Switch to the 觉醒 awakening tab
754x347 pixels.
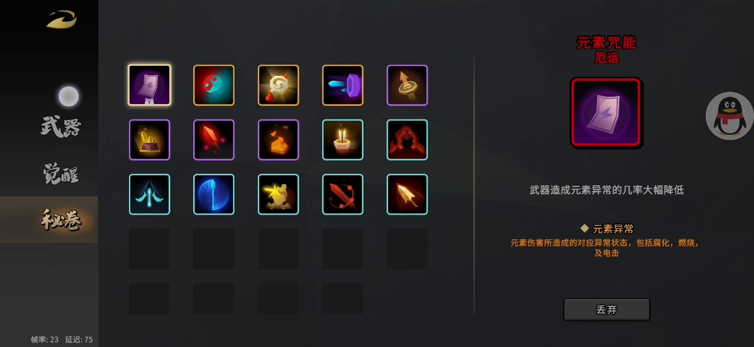(61, 174)
